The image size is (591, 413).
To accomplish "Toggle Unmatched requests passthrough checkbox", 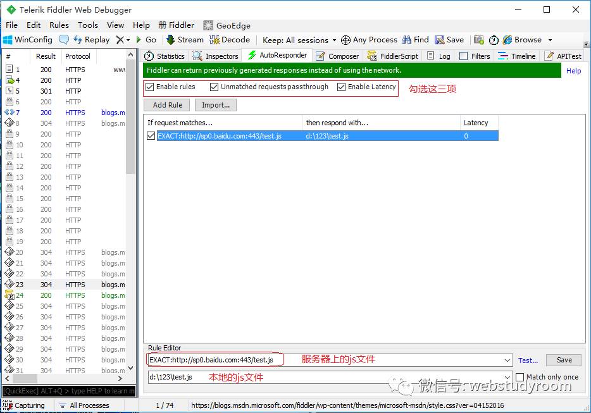I will click(x=214, y=87).
